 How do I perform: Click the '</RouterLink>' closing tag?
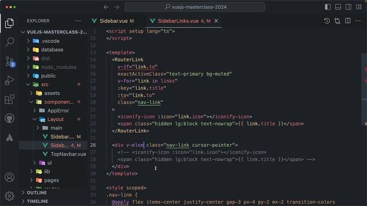tap(130, 131)
